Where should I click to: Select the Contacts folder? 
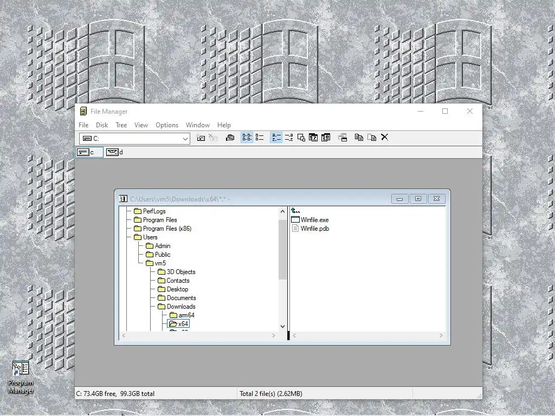pyautogui.click(x=173, y=281)
